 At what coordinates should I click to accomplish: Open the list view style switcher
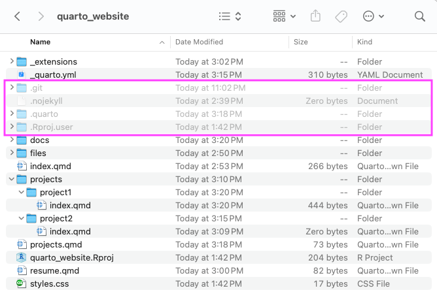point(230,16)
